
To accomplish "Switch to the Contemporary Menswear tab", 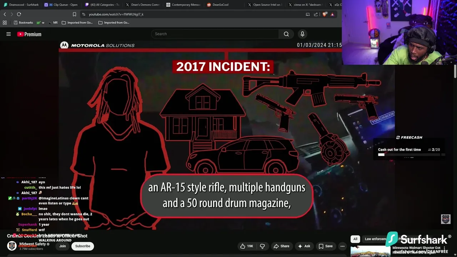I will (x=184, y=5).
